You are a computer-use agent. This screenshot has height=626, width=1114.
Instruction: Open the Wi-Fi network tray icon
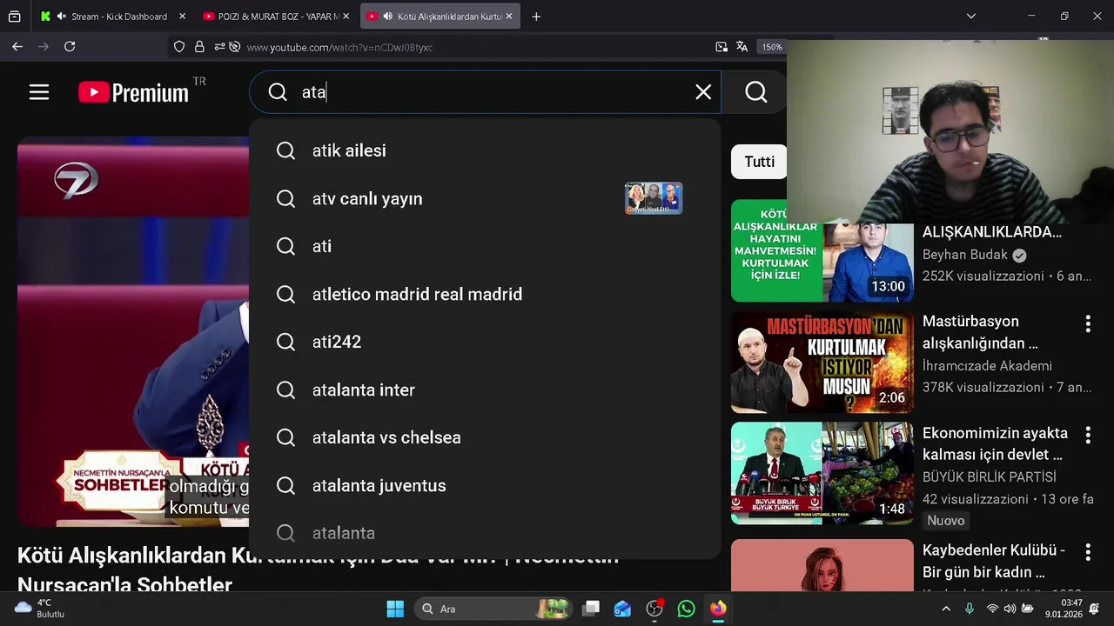(992, 609)
